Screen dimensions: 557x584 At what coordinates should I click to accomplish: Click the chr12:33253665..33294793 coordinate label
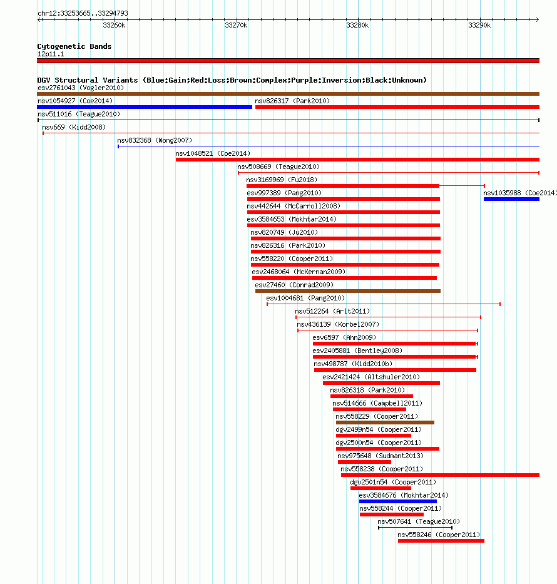coord(83,13)
